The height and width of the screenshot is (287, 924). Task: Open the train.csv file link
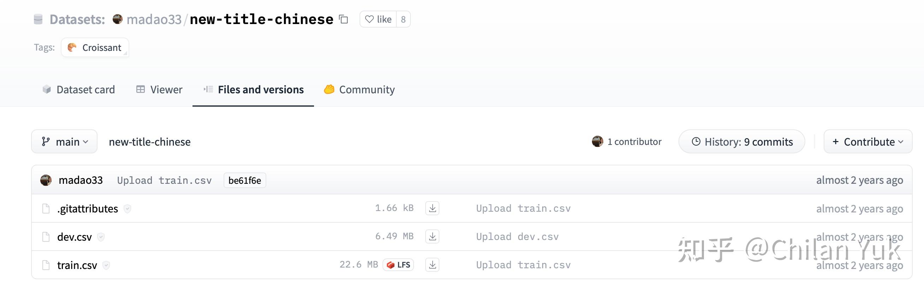[77, 265]
